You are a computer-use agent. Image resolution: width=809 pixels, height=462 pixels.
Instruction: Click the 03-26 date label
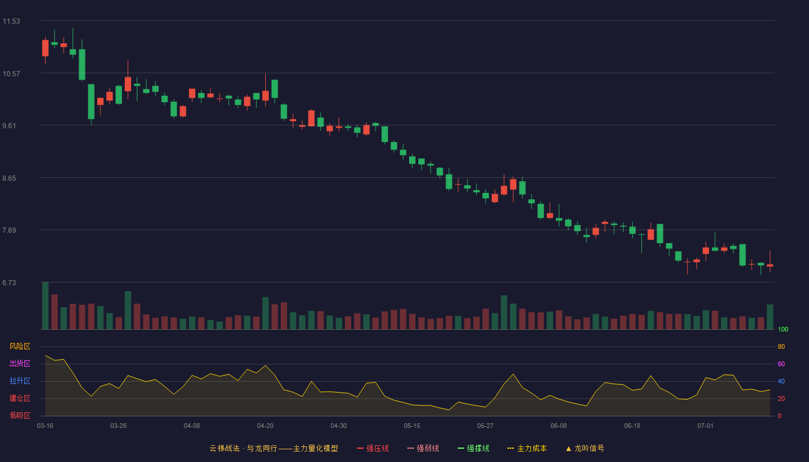pyautogui.click(x=118, y=426)
